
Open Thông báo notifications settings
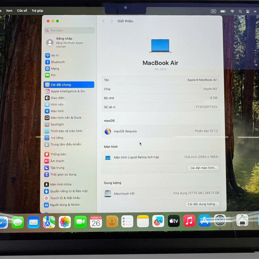(x=58, y=154)
